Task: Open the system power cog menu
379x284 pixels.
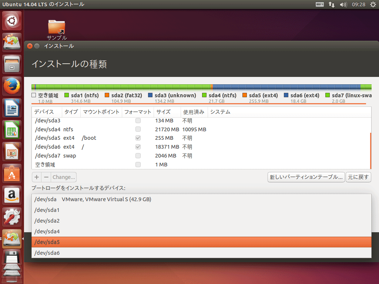Action: [x=373, y=4]
